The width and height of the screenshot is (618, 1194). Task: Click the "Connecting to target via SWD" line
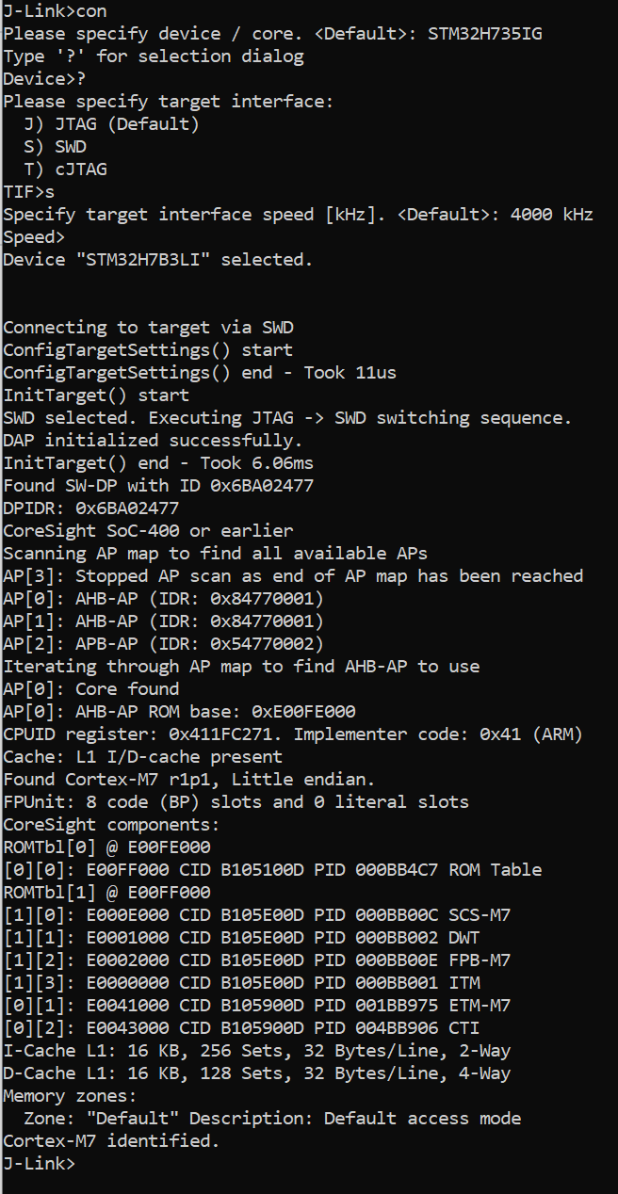148,328
